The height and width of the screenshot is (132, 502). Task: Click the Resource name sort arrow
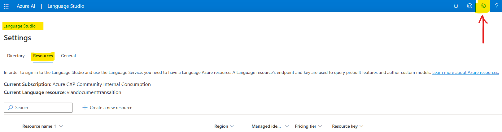[x=55, y=126]
